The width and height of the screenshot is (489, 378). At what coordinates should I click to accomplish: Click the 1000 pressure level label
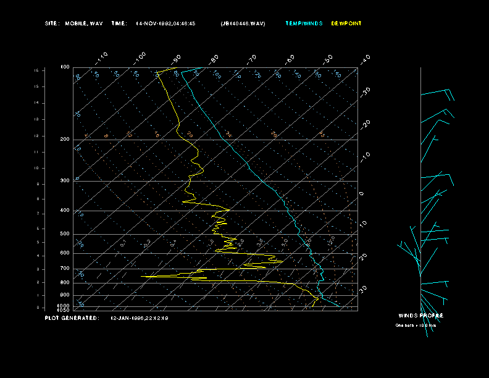click(64, 306)
